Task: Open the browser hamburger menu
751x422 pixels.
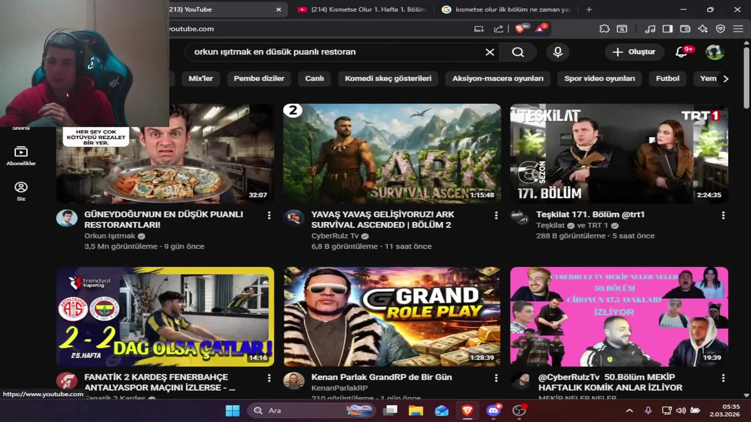Action: pos(738,29)
